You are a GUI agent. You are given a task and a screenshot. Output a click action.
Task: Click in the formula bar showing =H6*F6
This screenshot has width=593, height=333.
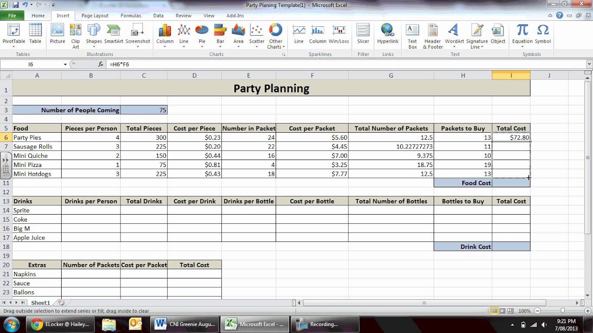tap(345, 64)
